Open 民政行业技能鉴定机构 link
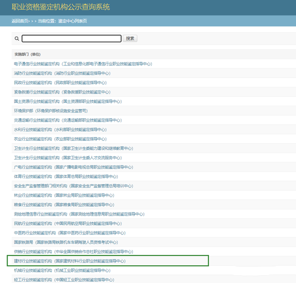Viewport: 296px width, 283px height. [60, 83]
